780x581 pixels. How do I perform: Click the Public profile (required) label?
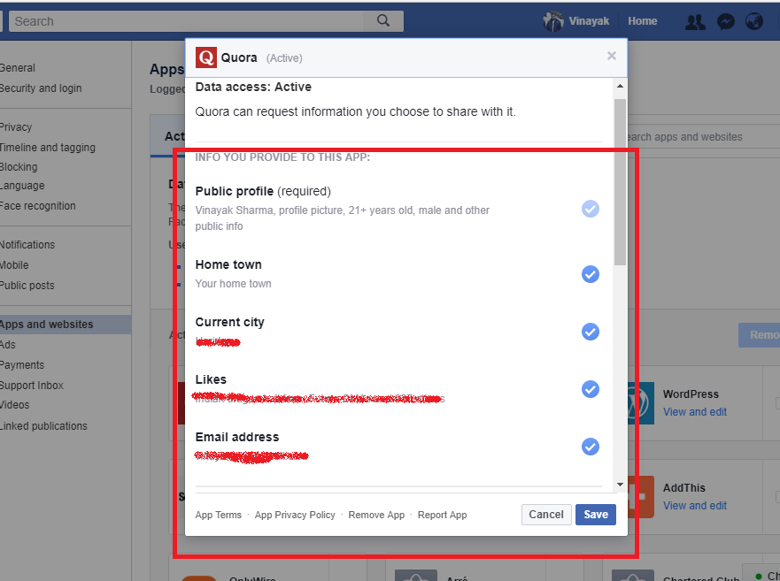(x=263, y=191)
